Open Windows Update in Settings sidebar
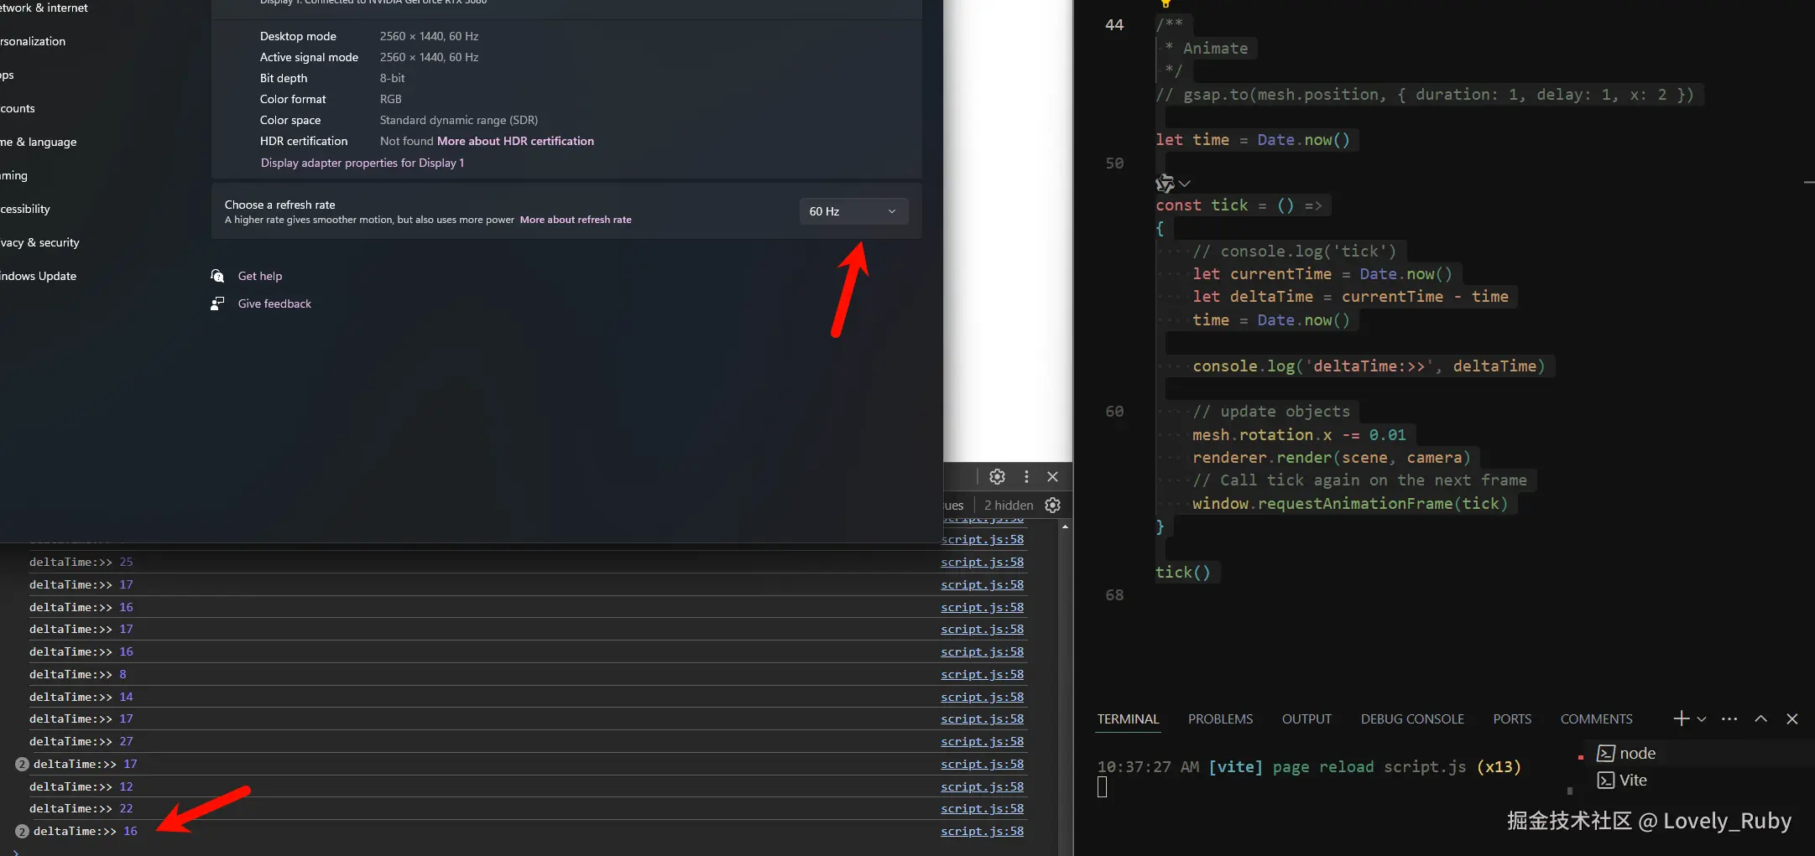The image size is (1815, 856). pos(38,276)
